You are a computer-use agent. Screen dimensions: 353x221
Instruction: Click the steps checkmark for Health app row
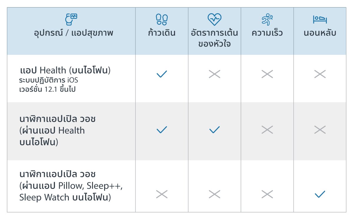[x=162, y=74]
